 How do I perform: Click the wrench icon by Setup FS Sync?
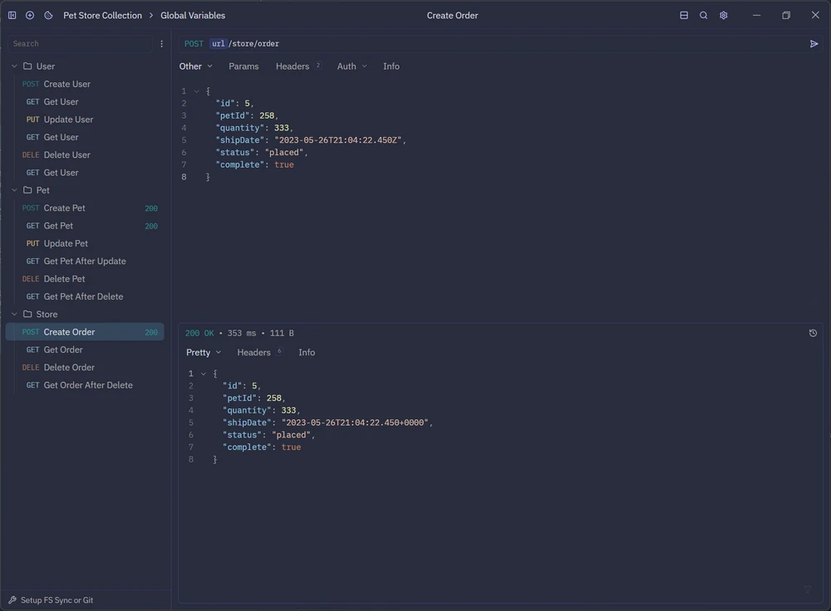pyautogui.click(x=12, y=600)
